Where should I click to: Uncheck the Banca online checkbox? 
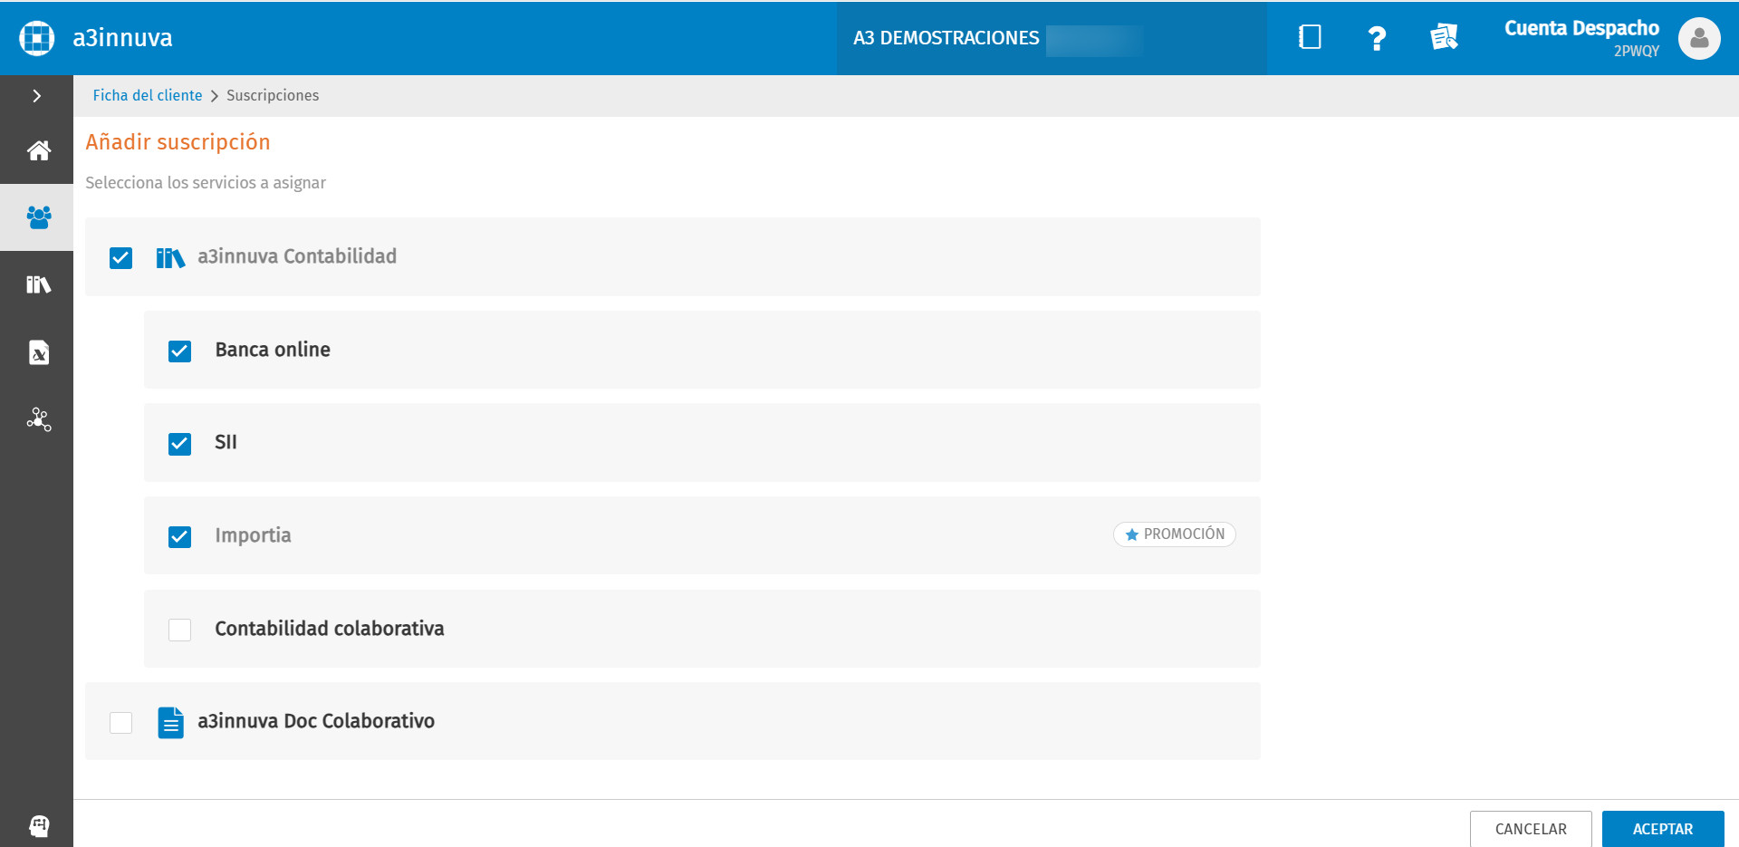pos(179,351)
